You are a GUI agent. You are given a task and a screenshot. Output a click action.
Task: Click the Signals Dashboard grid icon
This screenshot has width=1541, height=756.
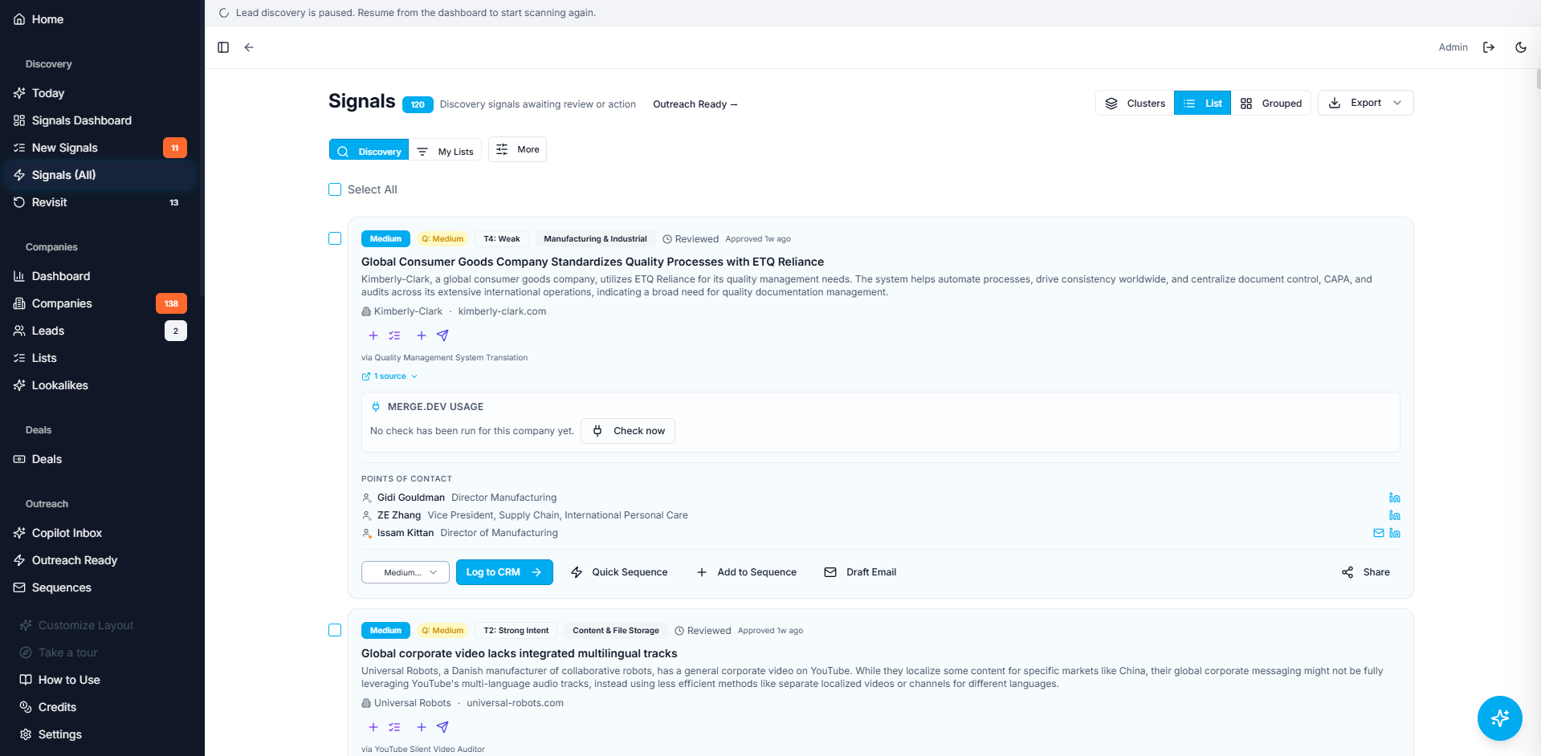tap(19, 120)
